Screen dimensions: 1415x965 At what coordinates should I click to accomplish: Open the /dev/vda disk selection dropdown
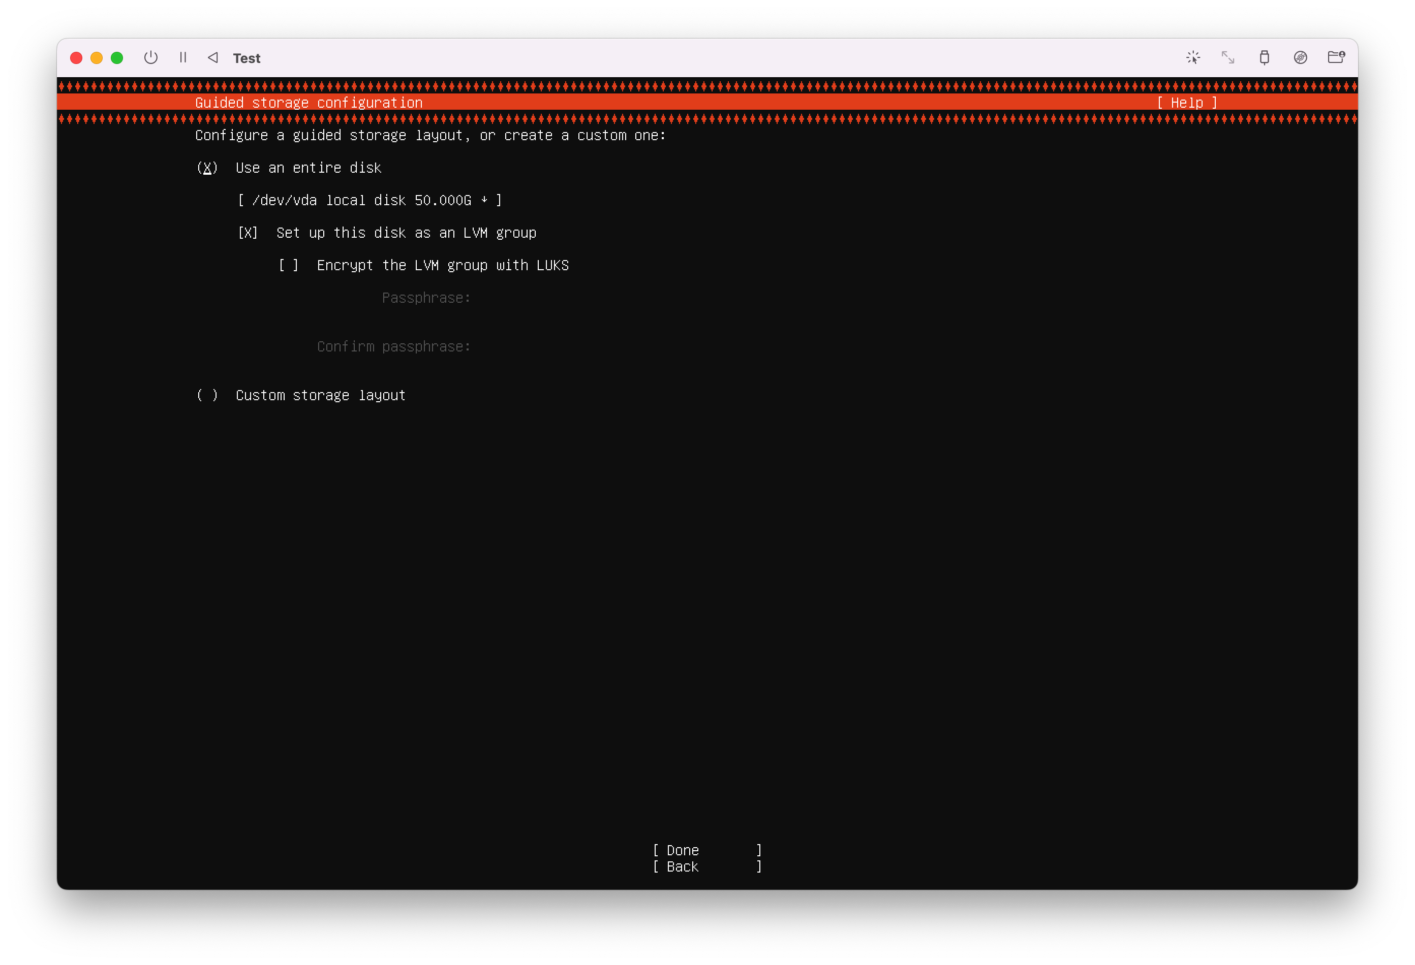(x=370, y=200)
